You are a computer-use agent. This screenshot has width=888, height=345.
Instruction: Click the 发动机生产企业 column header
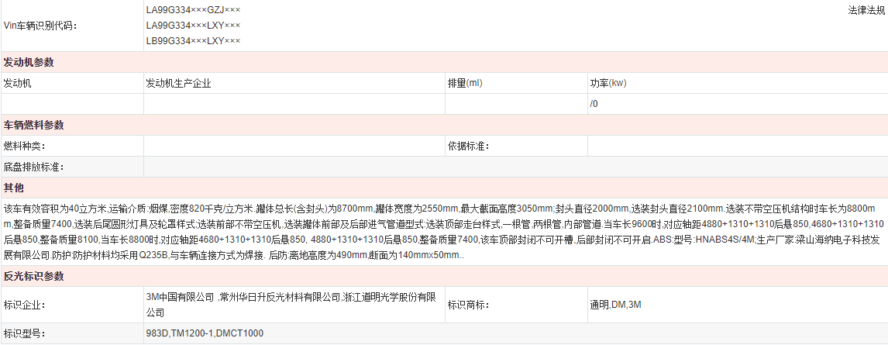[x=178, y=83]
